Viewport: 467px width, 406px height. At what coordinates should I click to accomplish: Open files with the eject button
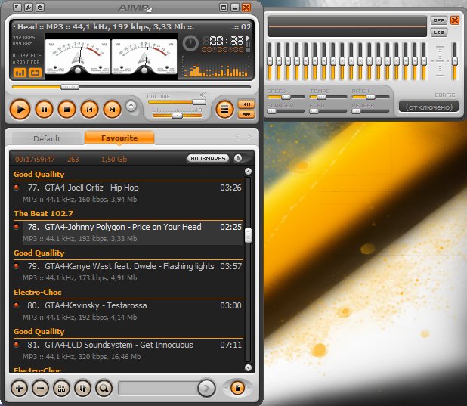131,106
